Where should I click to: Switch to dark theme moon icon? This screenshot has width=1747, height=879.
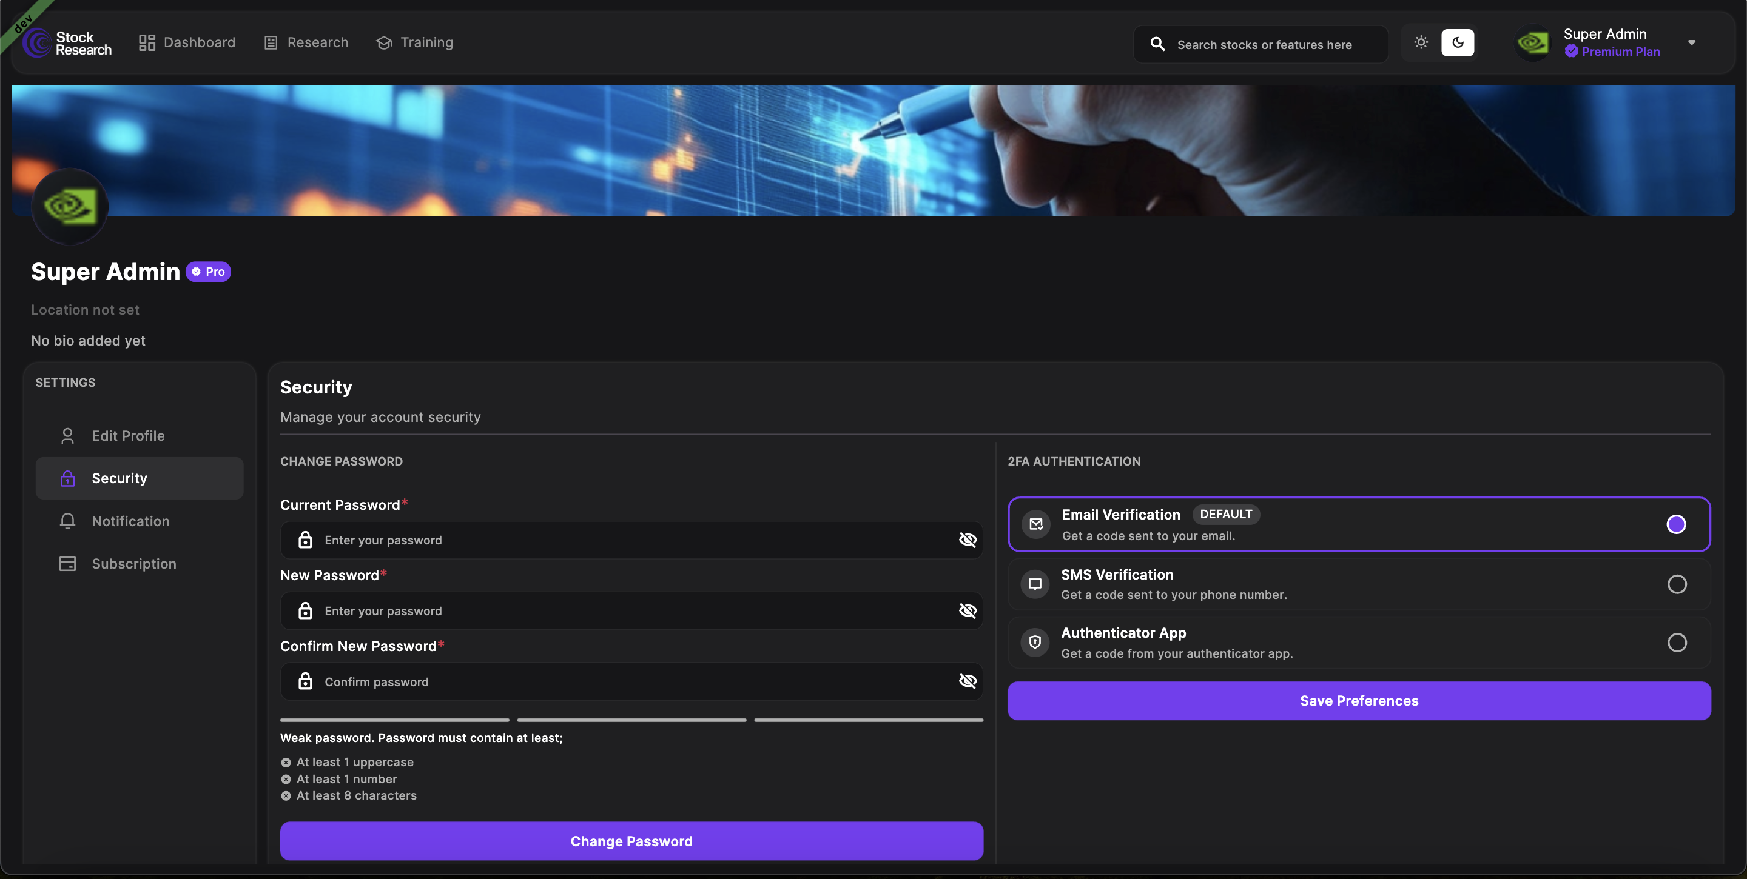click(1458, 42)
